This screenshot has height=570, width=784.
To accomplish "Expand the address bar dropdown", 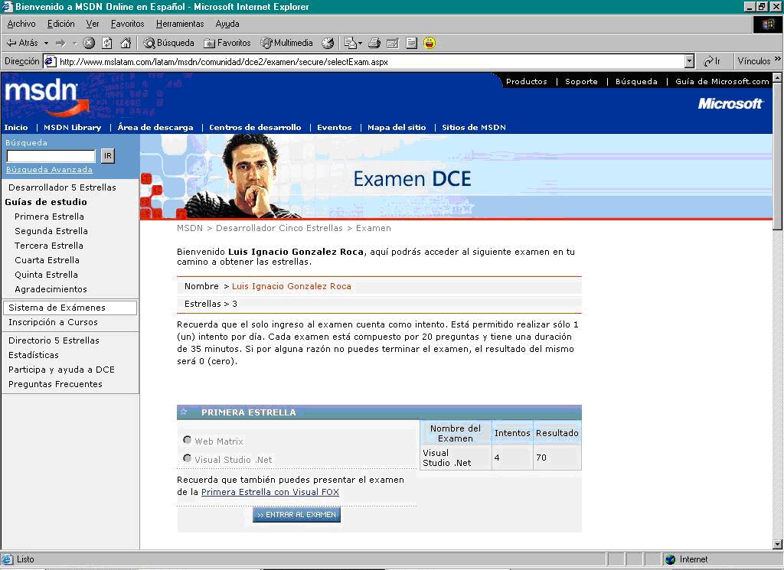I will [690, 61].
